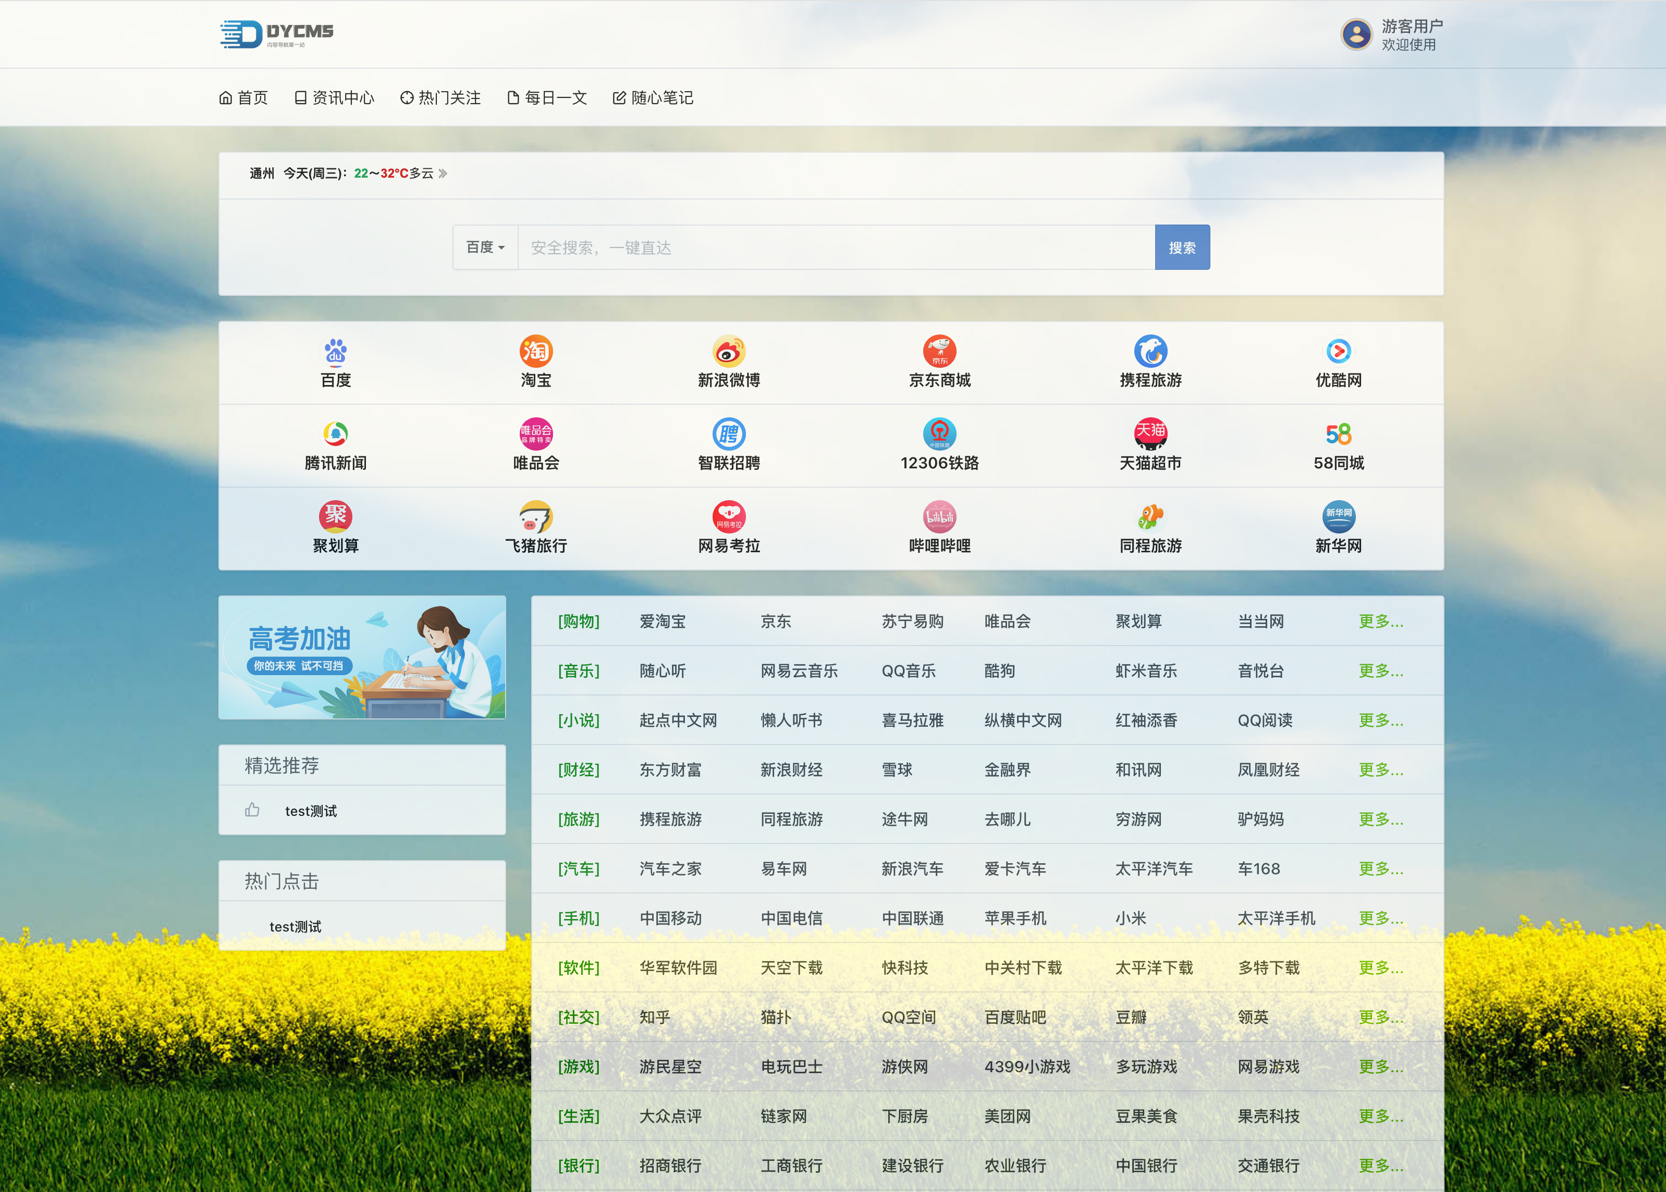Show 更多 in the 小说 row

(x=1380, y=720)
